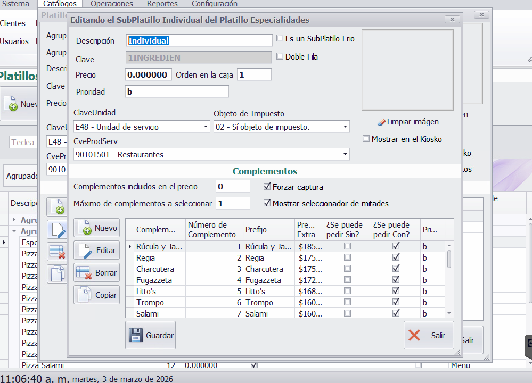Click the Guardar floppy disk icon
This screenshot has width=532, height=383.
tap(136, 336)
